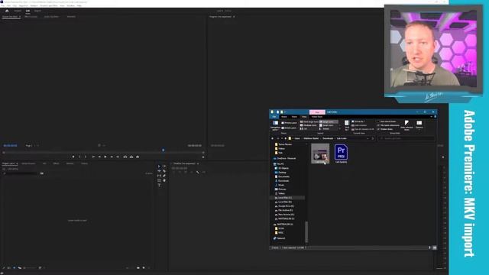Click the Downloads crumb in the address bar
This screenshot has height=275, width=489.
(x=328, y=138)
